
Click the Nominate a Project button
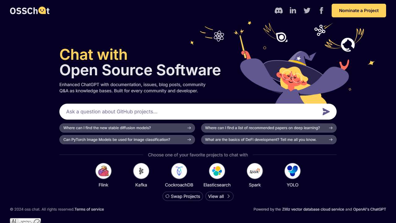[359, 11]
